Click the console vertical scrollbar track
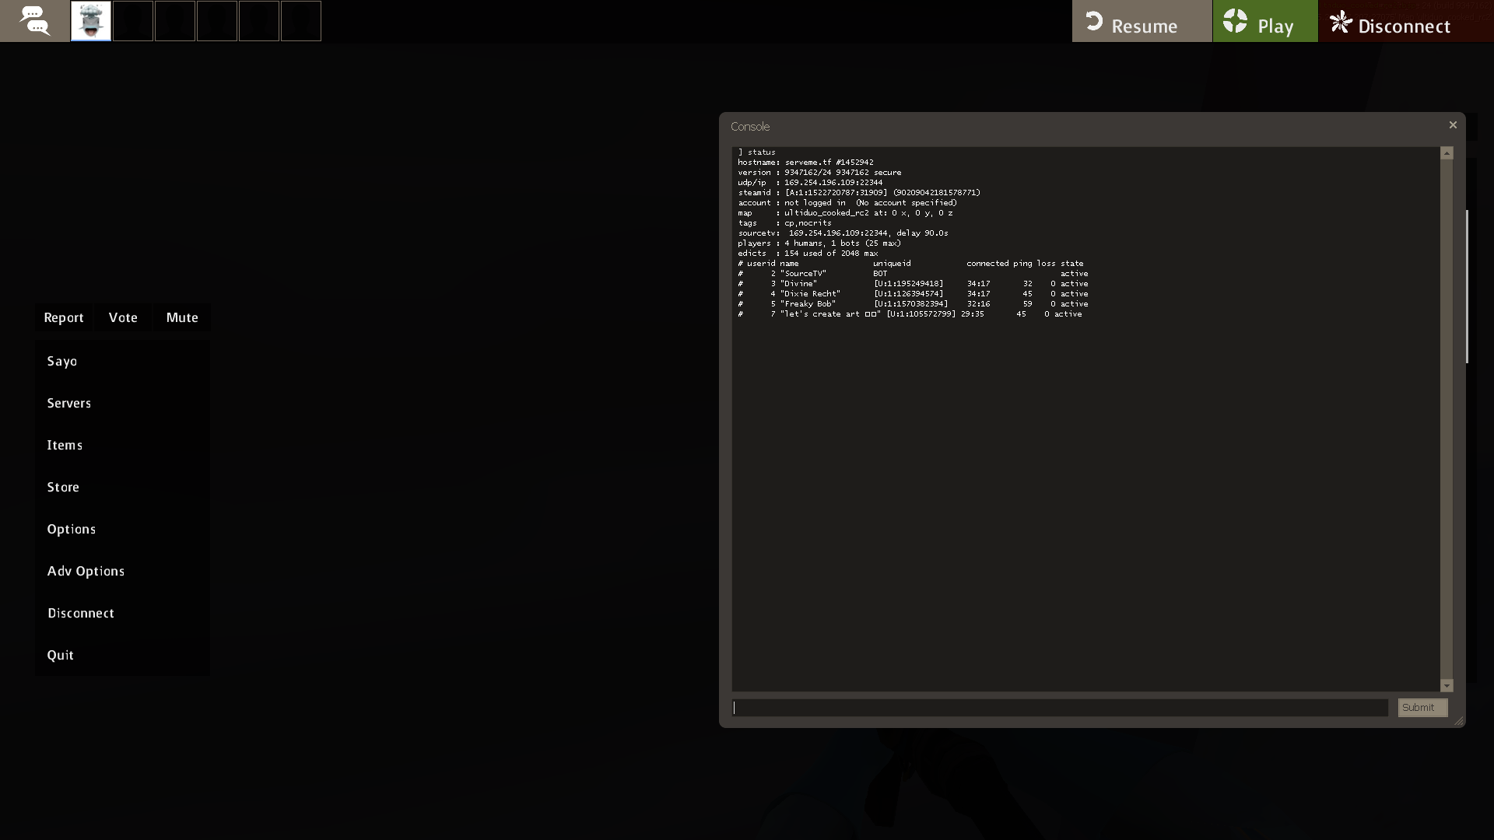Screen dimensions: 1494x840 point(1447,420)
